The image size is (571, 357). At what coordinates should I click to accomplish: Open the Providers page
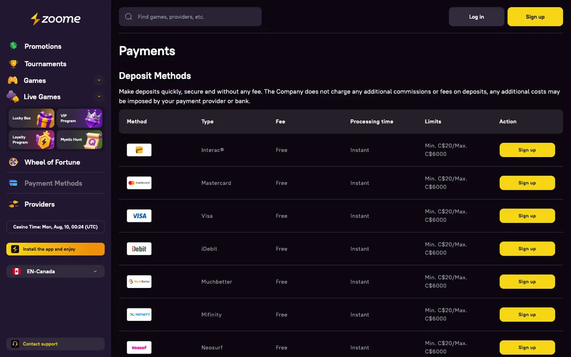click(x=39, y=204)
